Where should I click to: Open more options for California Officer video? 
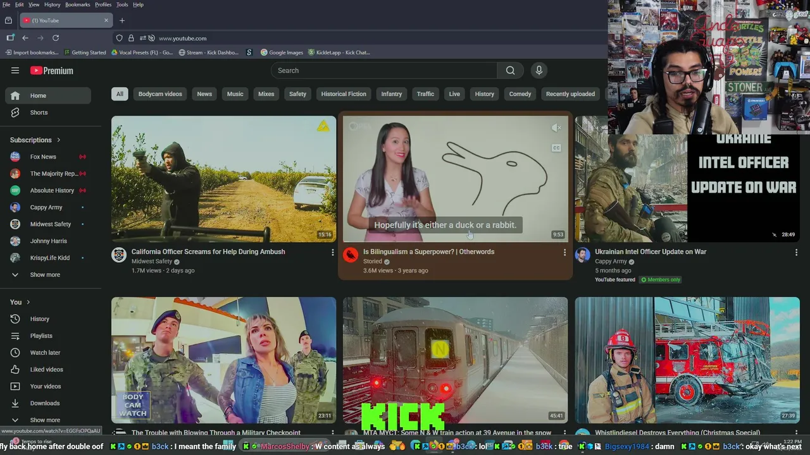332,252
